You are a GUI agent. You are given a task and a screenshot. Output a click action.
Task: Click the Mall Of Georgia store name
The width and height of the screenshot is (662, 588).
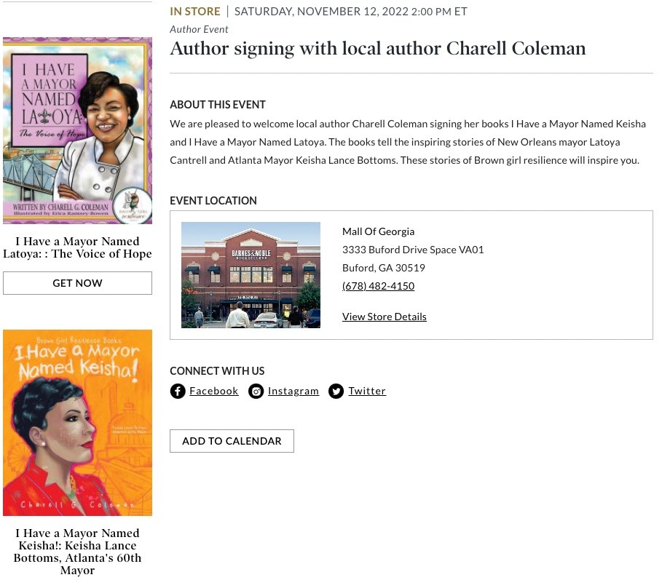pos(378,231)
